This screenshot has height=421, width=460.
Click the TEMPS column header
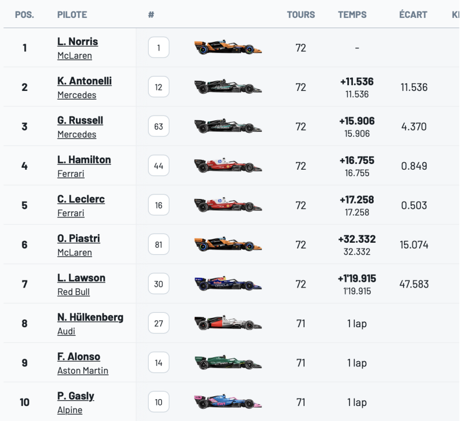click(352, 14)
